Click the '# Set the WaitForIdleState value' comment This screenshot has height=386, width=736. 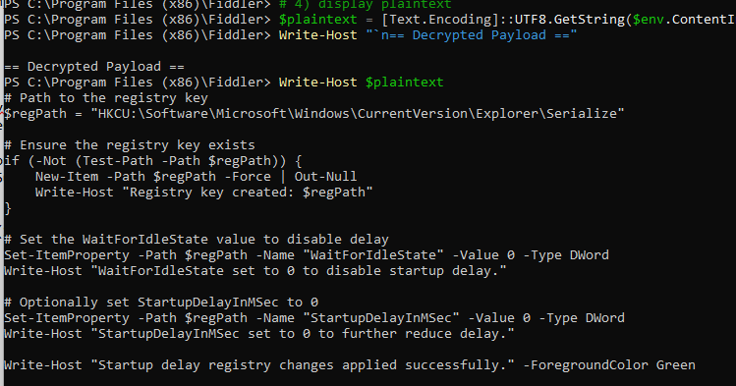(x=197, y=240)
